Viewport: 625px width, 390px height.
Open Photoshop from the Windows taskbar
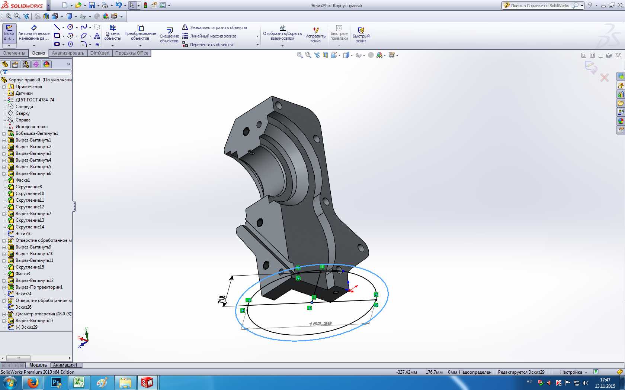[x=56, y=383]
